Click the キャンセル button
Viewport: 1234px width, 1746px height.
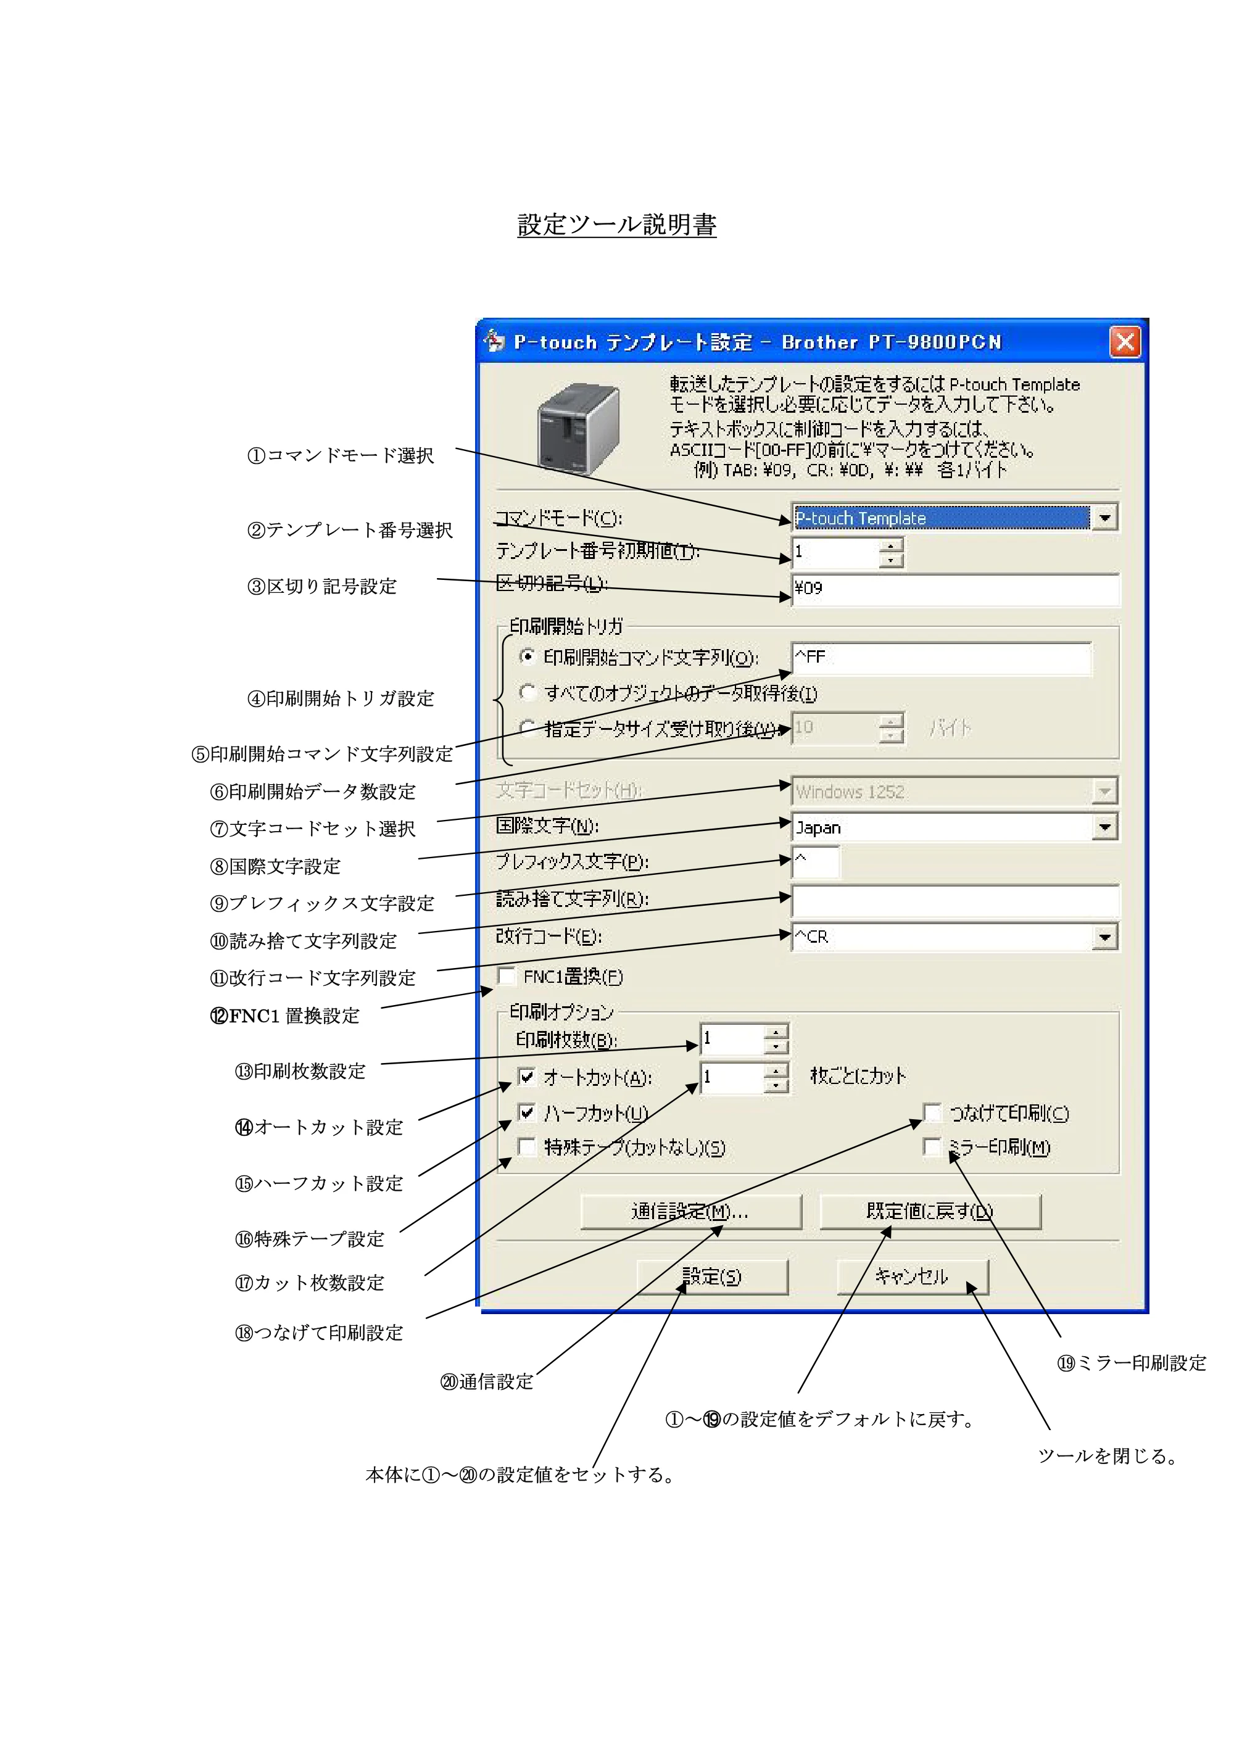point(913,1276)
